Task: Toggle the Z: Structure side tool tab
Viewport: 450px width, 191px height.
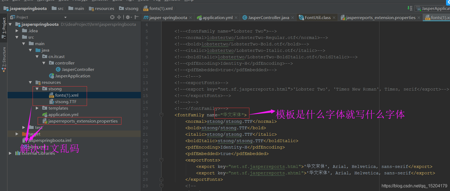Action: coord(4,59)
